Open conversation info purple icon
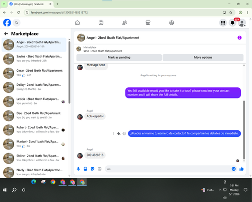 [x=239, y=38]
